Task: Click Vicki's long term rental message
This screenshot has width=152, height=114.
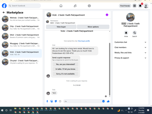Action: point(74,51)
